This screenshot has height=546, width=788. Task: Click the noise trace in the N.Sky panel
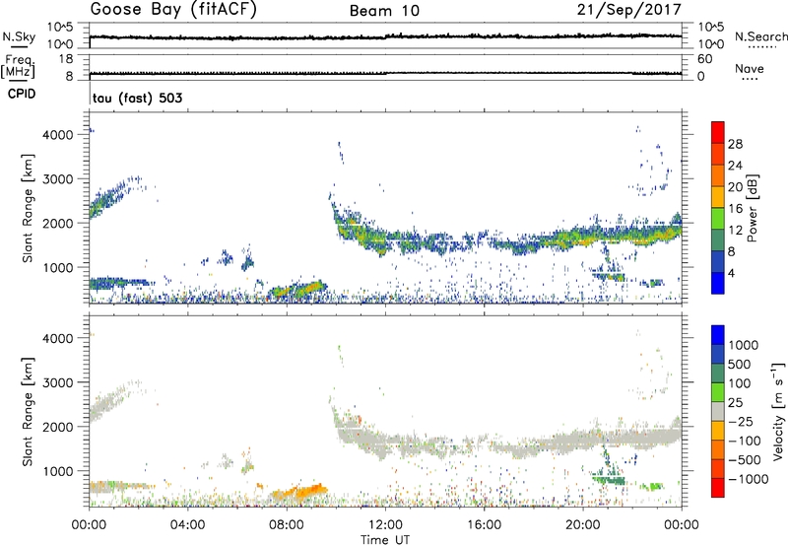385,36
